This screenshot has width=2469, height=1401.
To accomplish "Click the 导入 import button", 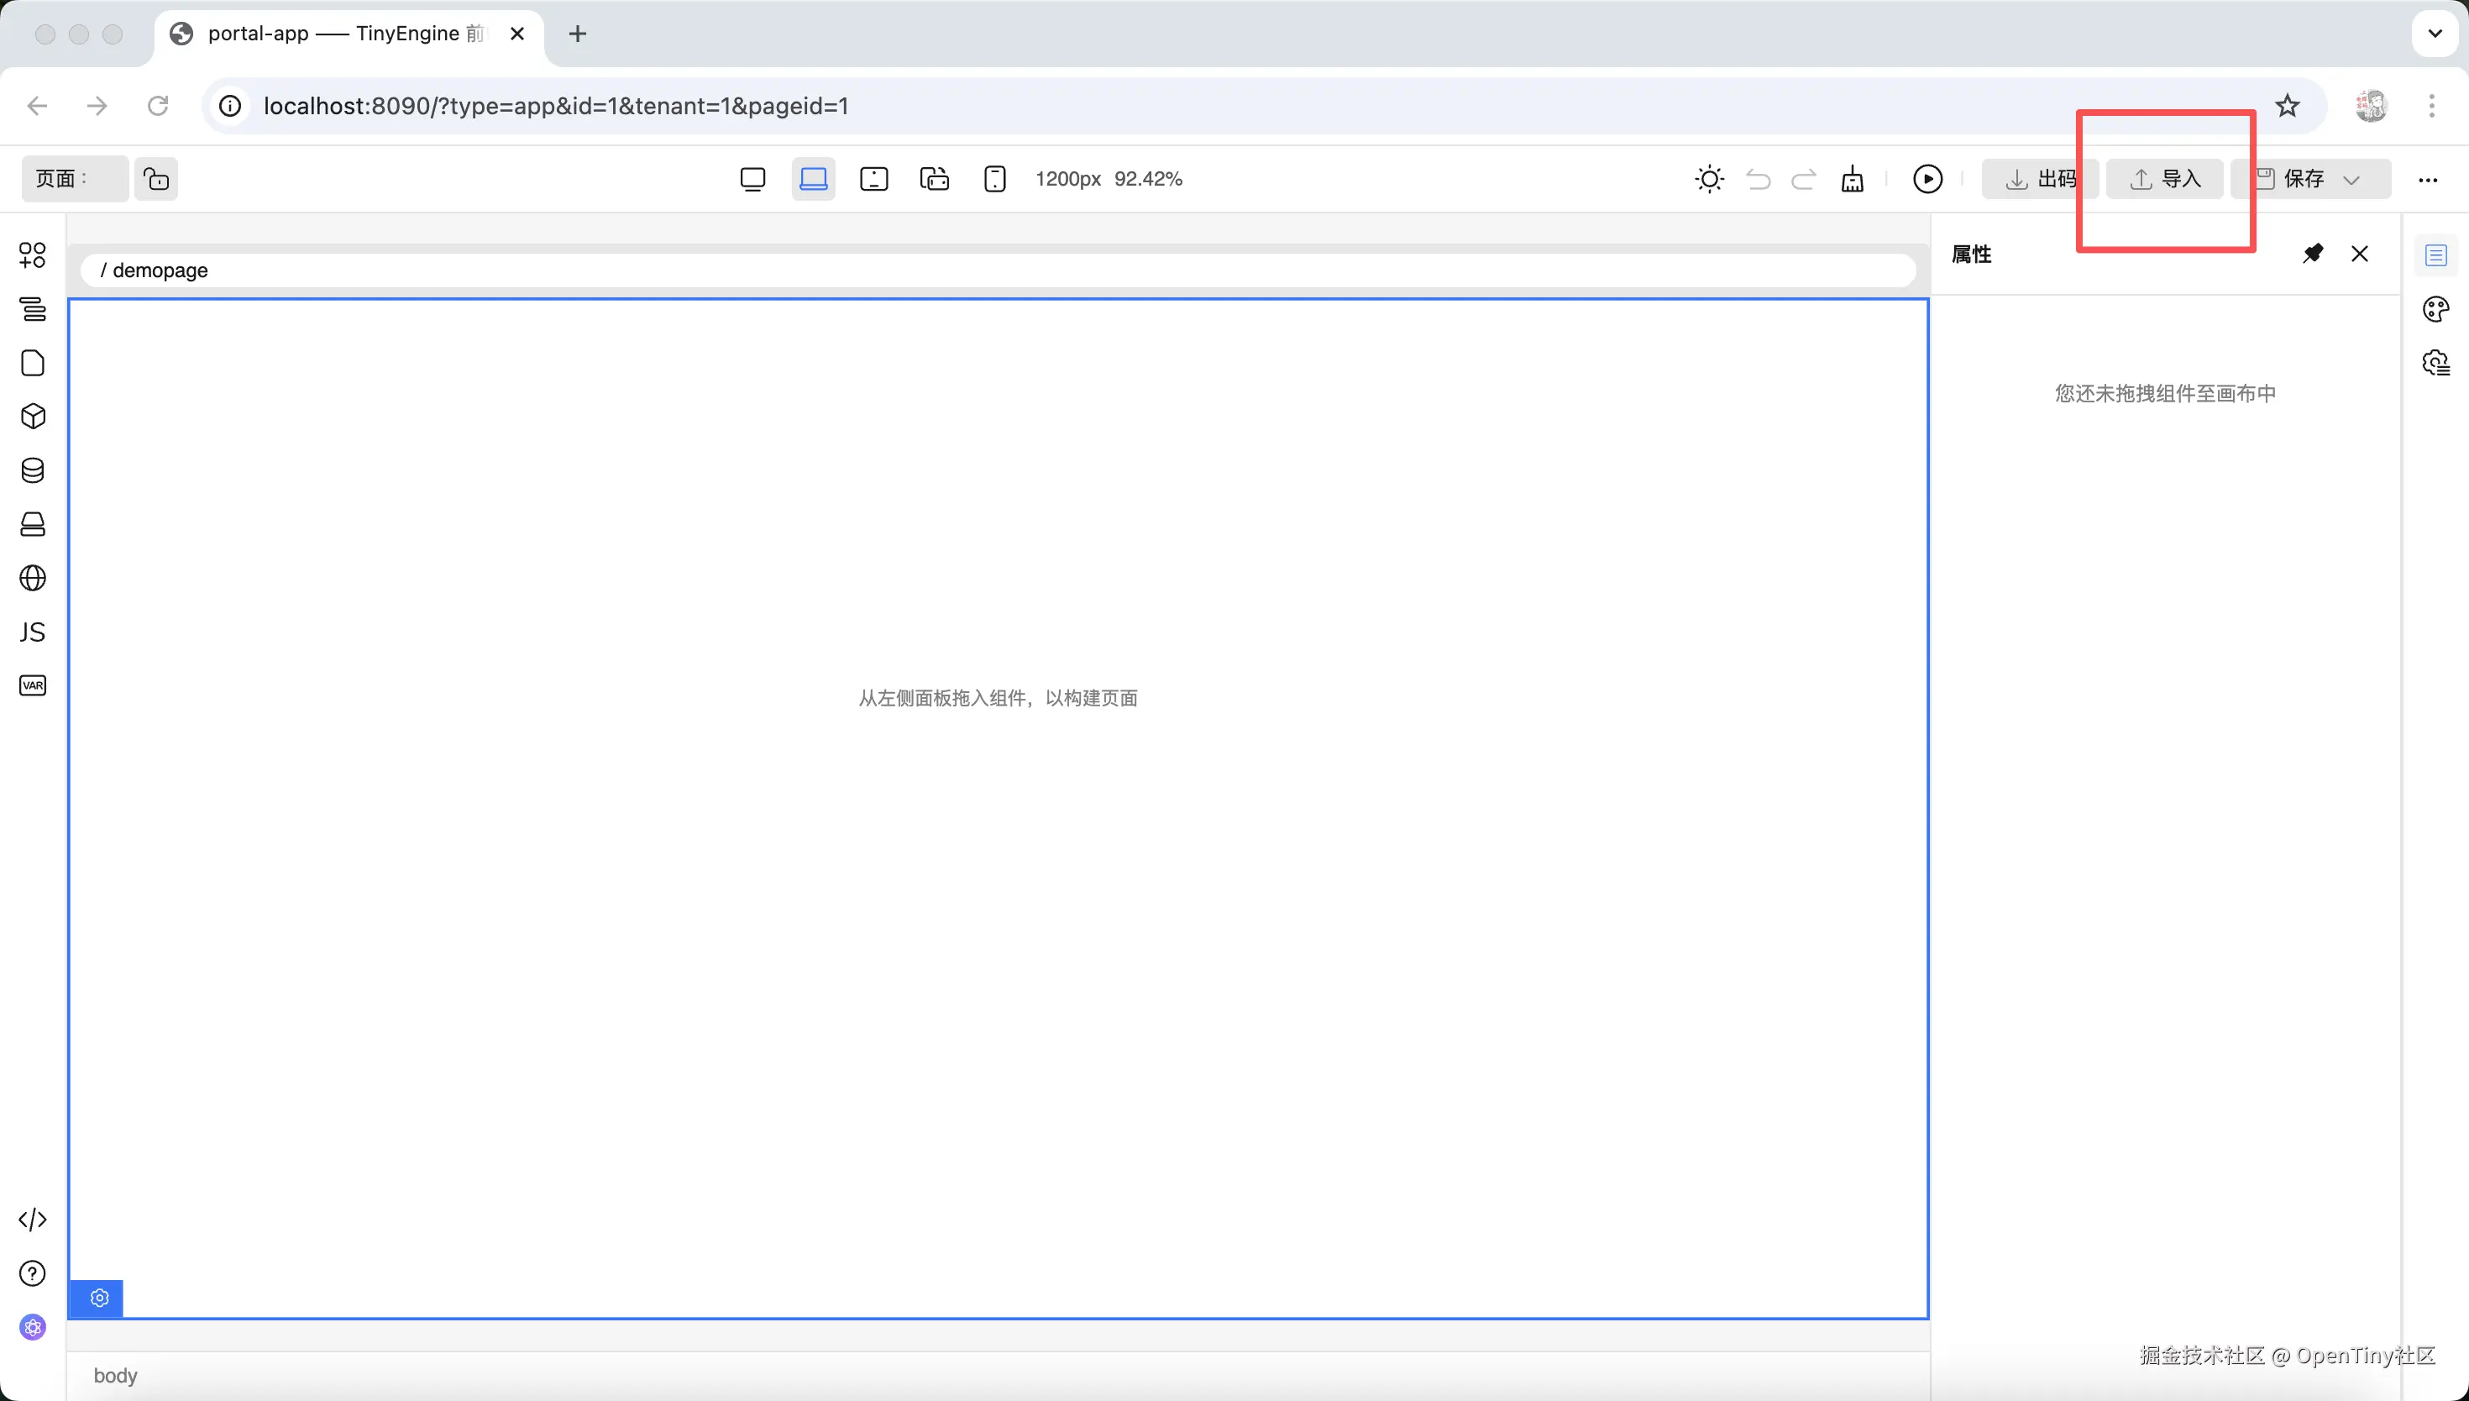I will (2165, 179).
